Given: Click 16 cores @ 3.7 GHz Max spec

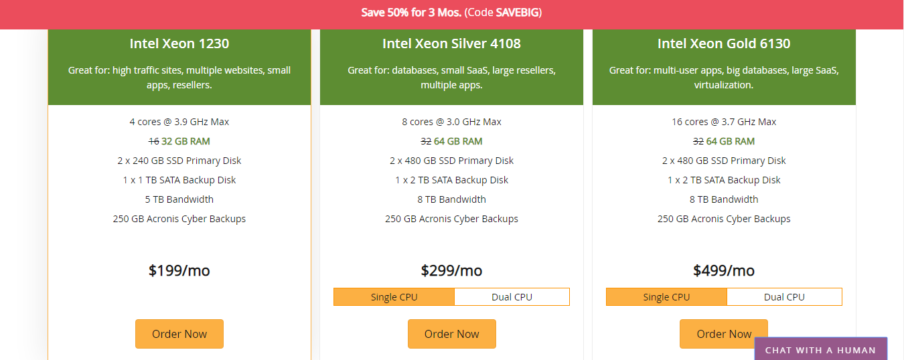Looking at the screenshot, I should click(x=724, y=122).
